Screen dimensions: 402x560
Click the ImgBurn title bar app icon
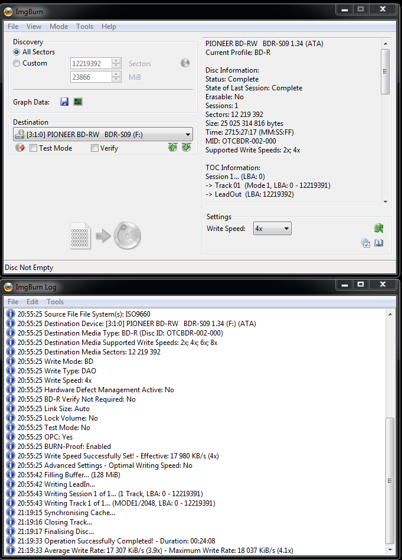8,12
